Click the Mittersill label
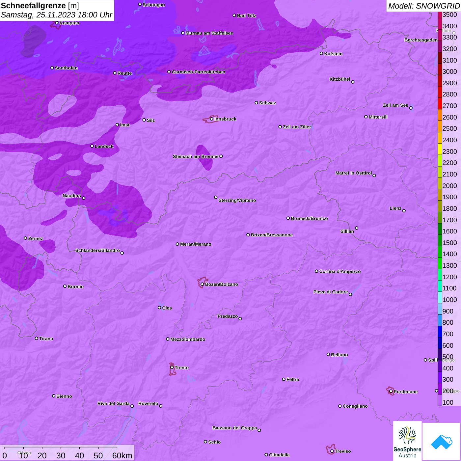 coord(378,117)
